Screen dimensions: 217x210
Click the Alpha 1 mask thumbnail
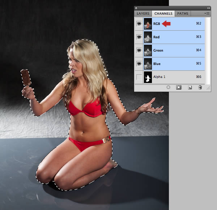click(x=148, y=77)
